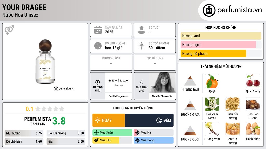
Task: Click the perfumista.vn perfume bottle logo icon
Action: point(209,10)
